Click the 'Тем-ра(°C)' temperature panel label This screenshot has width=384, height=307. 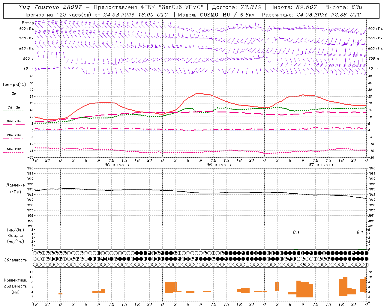pyautogui.click(x=14, y=85)
